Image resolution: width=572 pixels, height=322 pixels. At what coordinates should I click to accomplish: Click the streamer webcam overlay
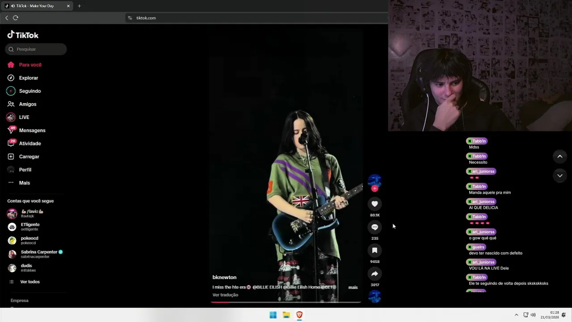tap(480, 66)
